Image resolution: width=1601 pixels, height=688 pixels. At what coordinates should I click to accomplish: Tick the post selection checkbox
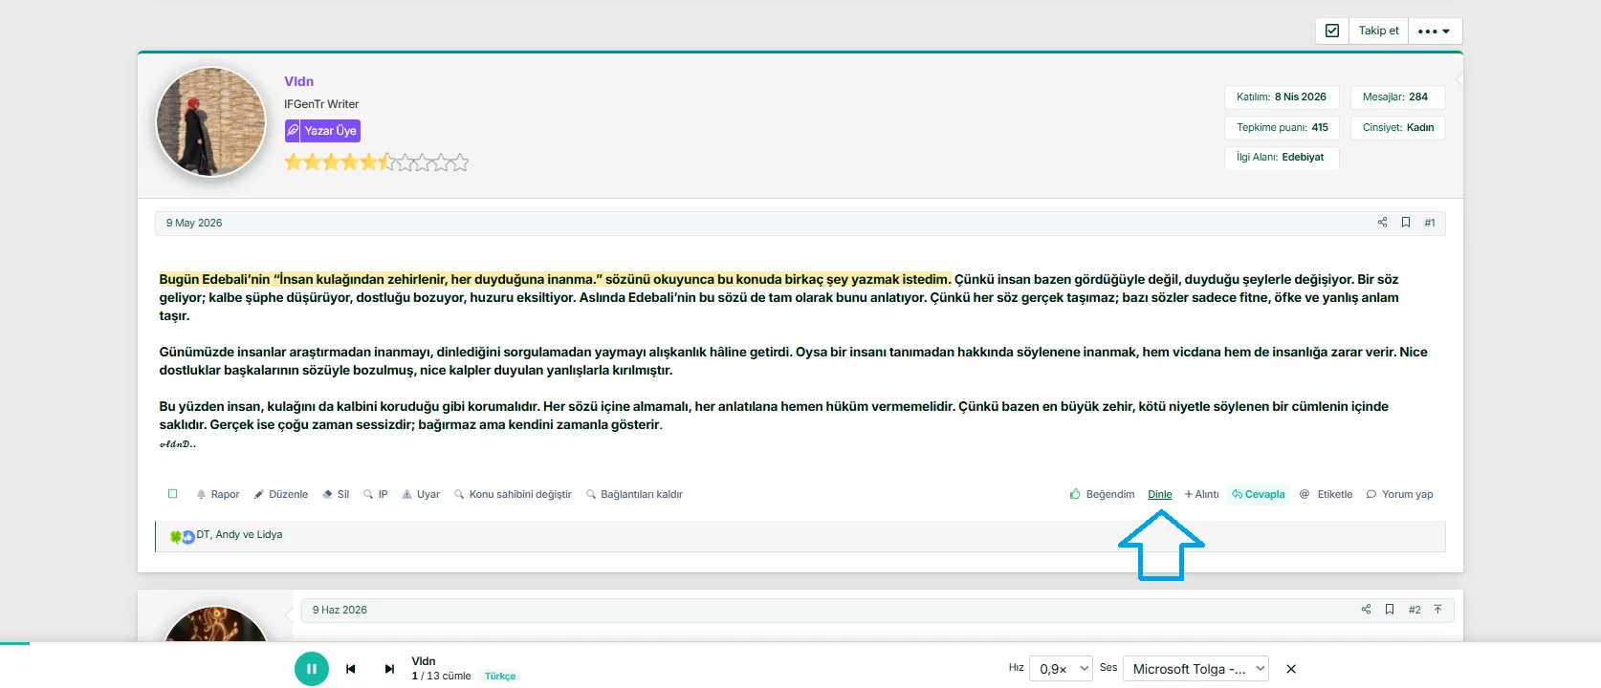[173, 494]
